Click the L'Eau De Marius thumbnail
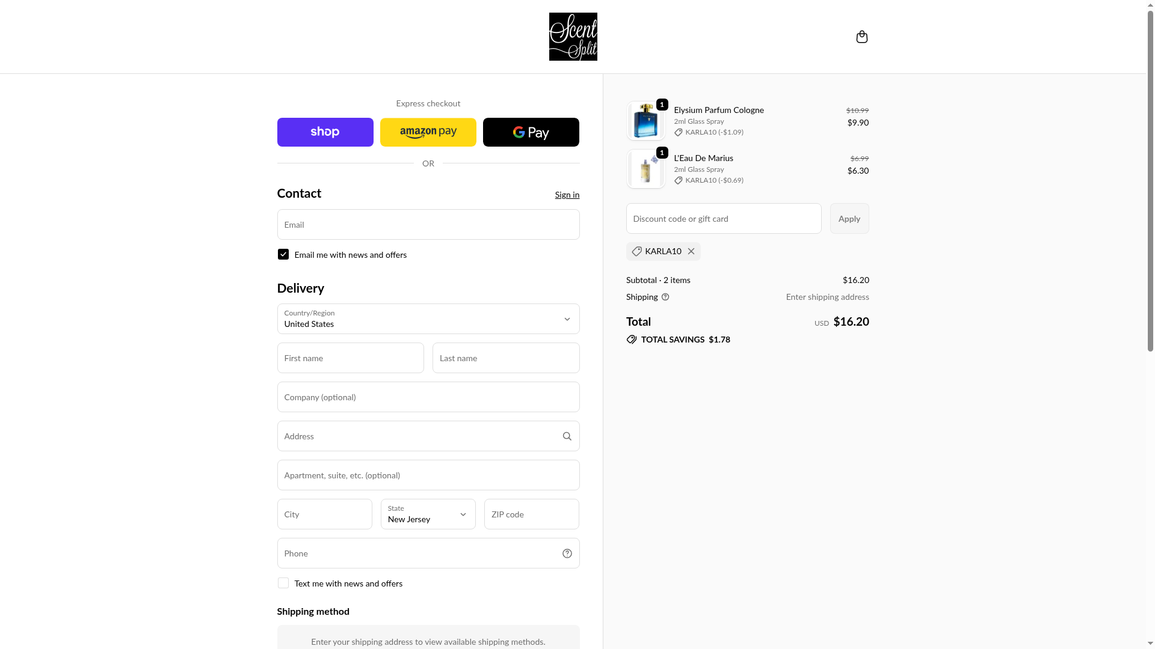 click(x=645, y=169)
